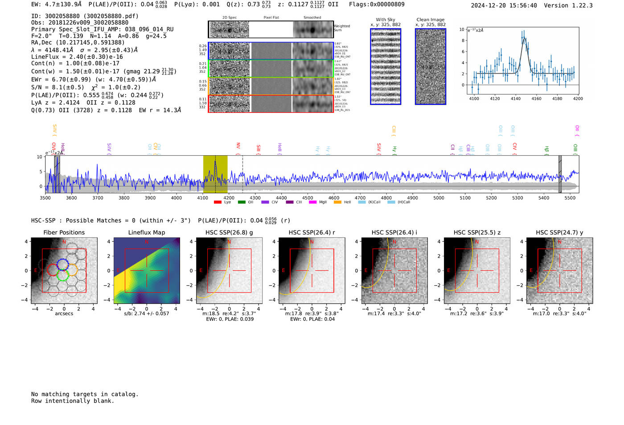
Task: Click the Smoothed column header
Action: (312, 17)
